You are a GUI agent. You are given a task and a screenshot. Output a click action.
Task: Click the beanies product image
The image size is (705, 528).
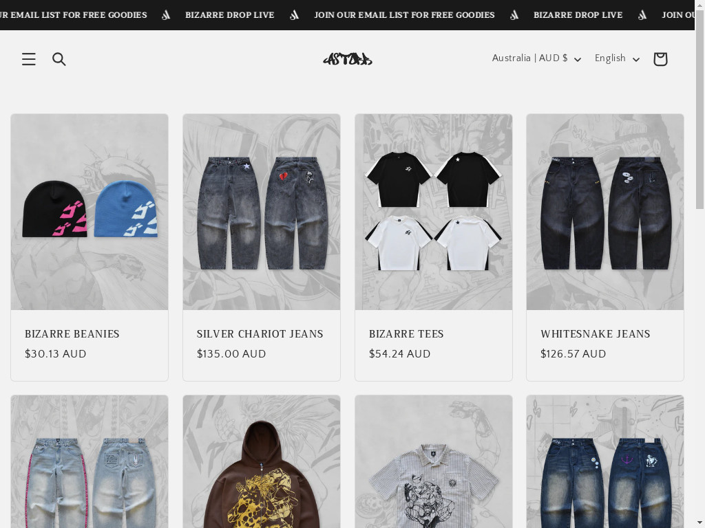point(90,212)
